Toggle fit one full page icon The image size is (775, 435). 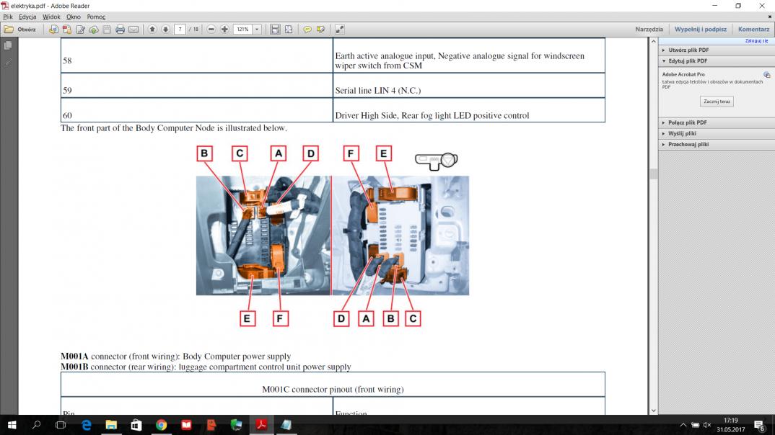(289, 30)
